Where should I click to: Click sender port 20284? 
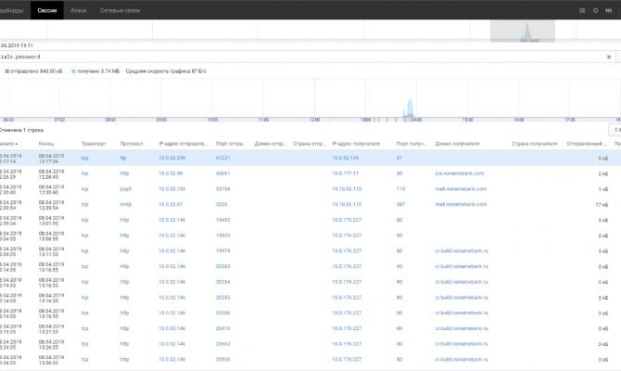222,282
